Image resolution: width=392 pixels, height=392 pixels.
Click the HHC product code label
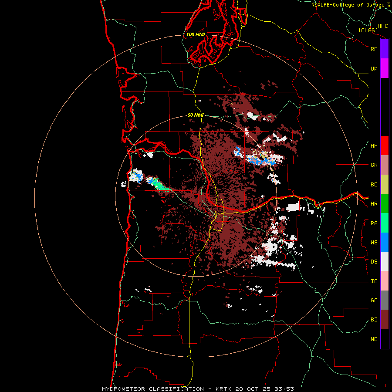(382, 26)
